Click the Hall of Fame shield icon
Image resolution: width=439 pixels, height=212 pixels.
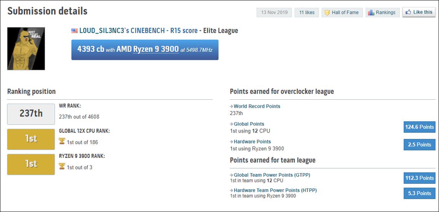[x=327, y=12]
